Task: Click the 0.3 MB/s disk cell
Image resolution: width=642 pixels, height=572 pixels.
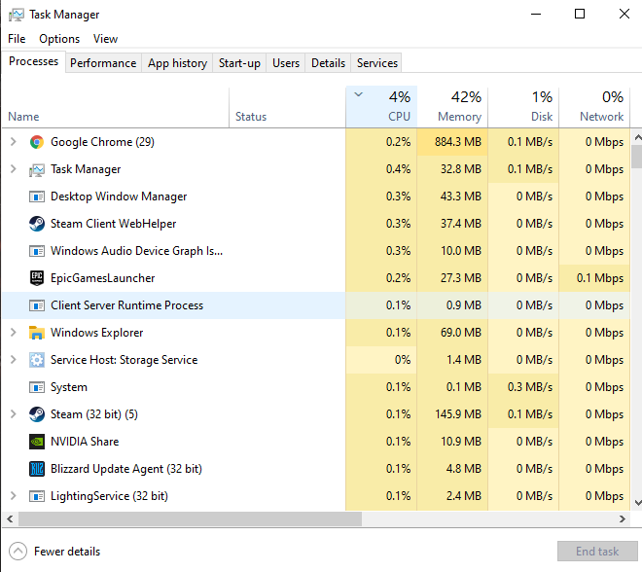Action: click(523, 387)
